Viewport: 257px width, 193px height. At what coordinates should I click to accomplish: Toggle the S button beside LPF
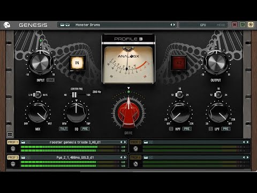[x=211, y=129]
